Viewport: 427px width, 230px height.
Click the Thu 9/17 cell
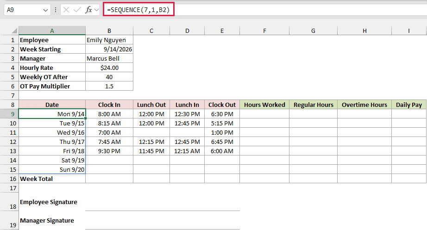point(52,142)
